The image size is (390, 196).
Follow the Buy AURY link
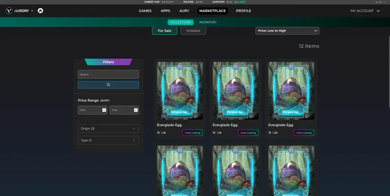coord(240,2)
